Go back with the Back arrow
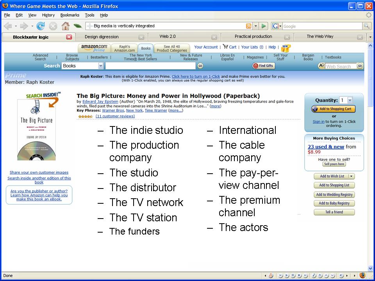375x281 pixels. 8,26
